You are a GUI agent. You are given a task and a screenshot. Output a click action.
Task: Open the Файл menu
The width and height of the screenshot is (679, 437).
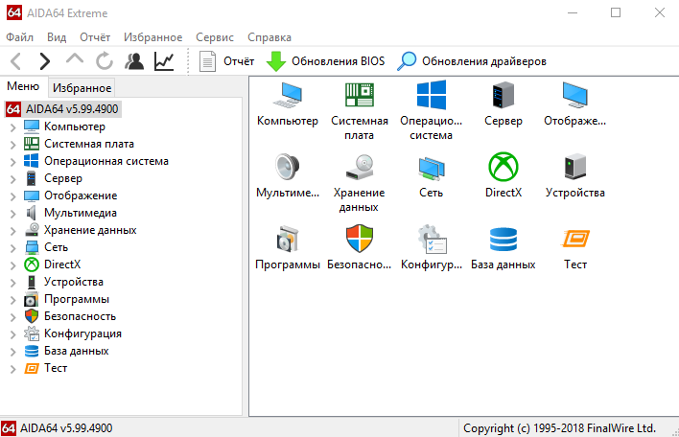[x=19, y=37]
